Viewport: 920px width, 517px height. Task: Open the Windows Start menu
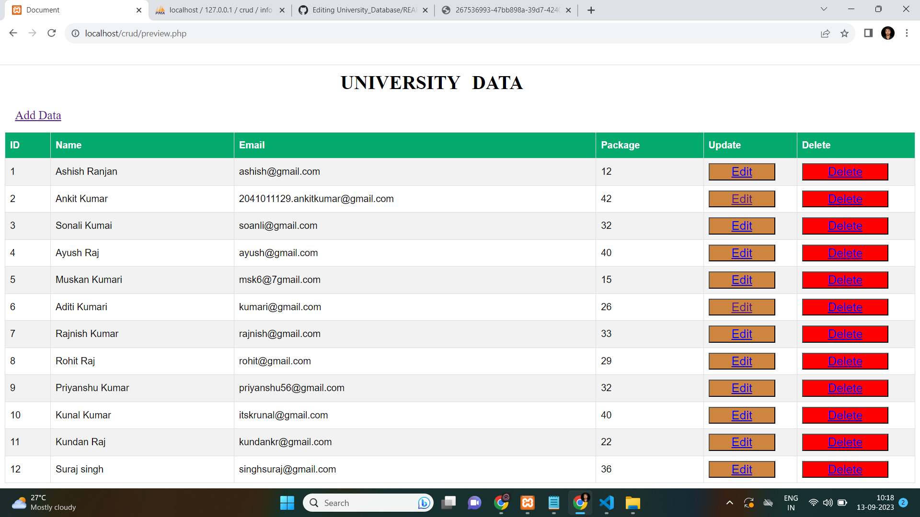pos(287,503)
